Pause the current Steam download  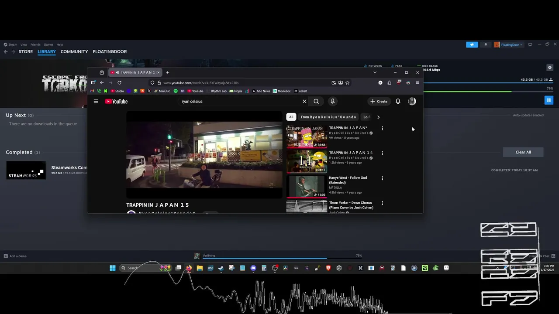click(x=549, y=100)
